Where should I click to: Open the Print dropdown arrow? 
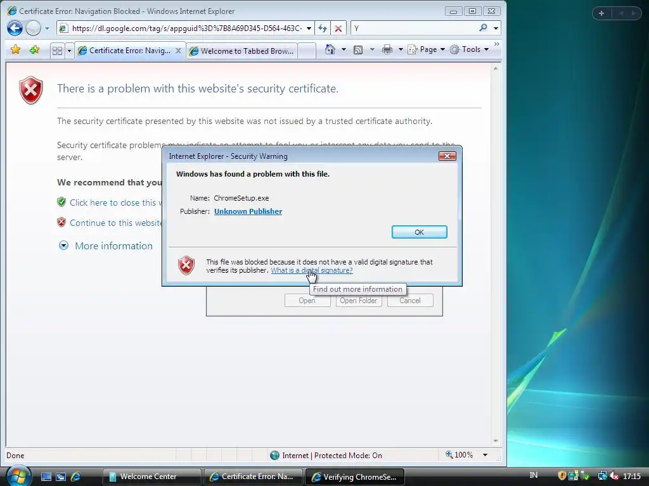click(x=401, y=49)
